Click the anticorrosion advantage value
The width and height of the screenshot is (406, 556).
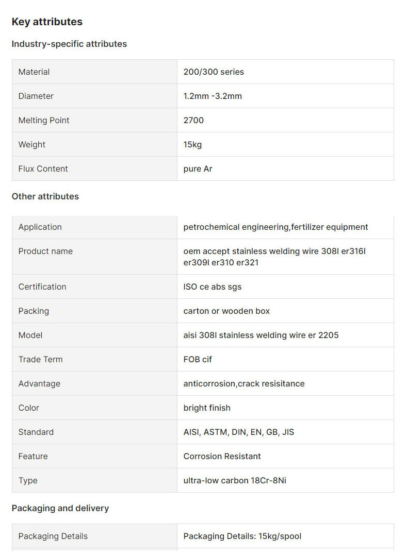tap(243, 383)
